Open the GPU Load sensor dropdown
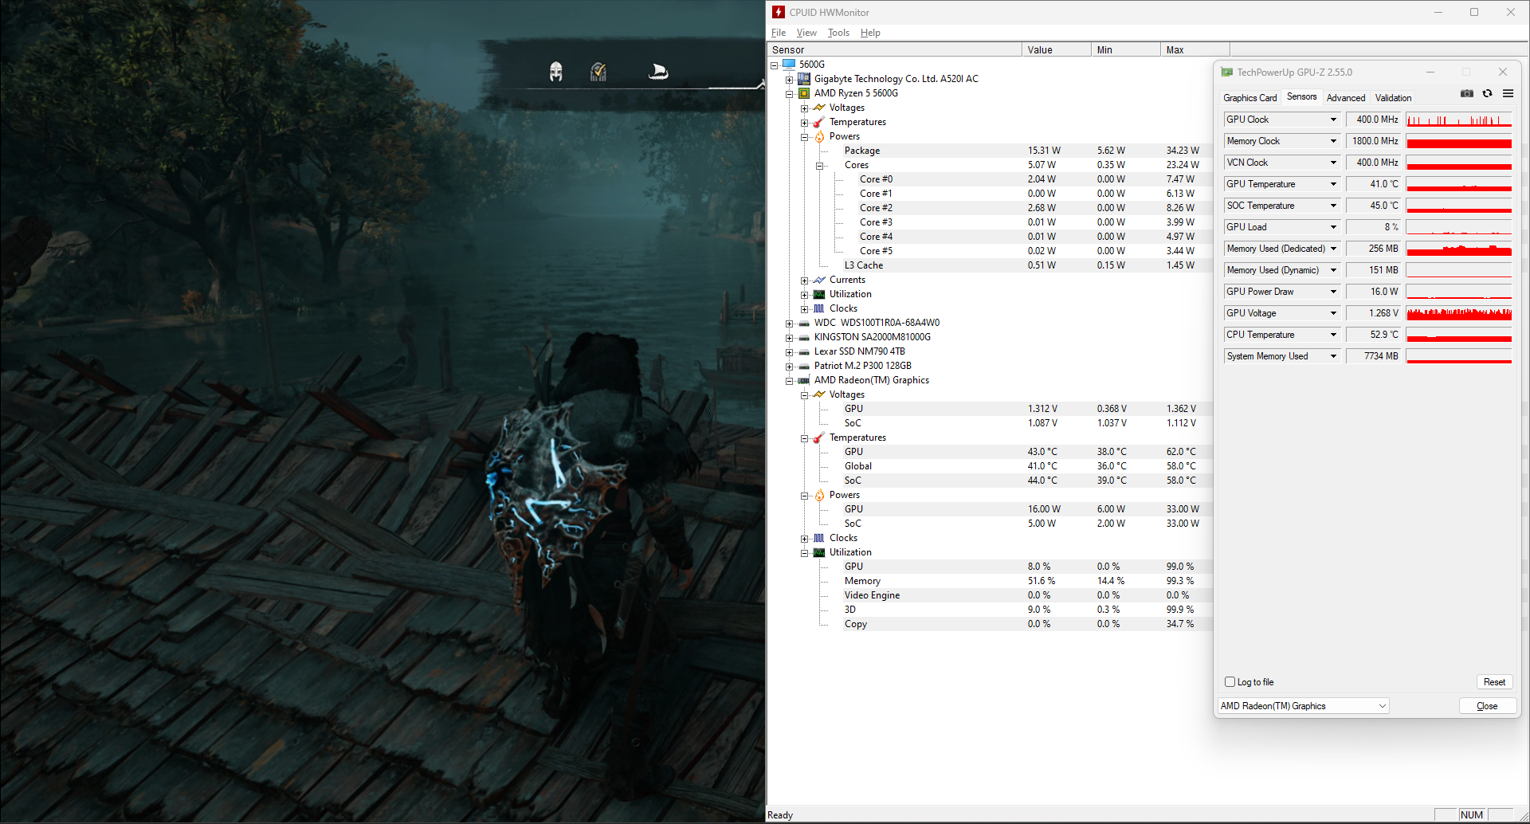Screen dimensions: 1530x824 click(x=1333, y=227)
